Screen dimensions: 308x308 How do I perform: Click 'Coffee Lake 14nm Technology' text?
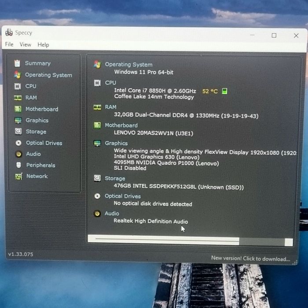pos(154,97)
